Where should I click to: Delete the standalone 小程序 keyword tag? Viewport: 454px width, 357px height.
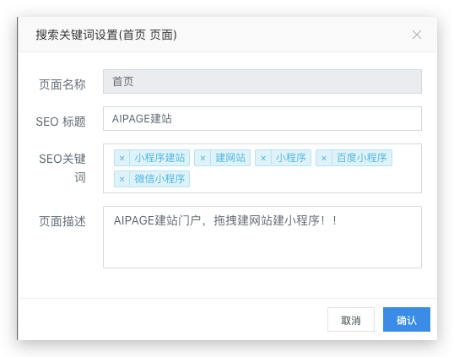[263, 158]
